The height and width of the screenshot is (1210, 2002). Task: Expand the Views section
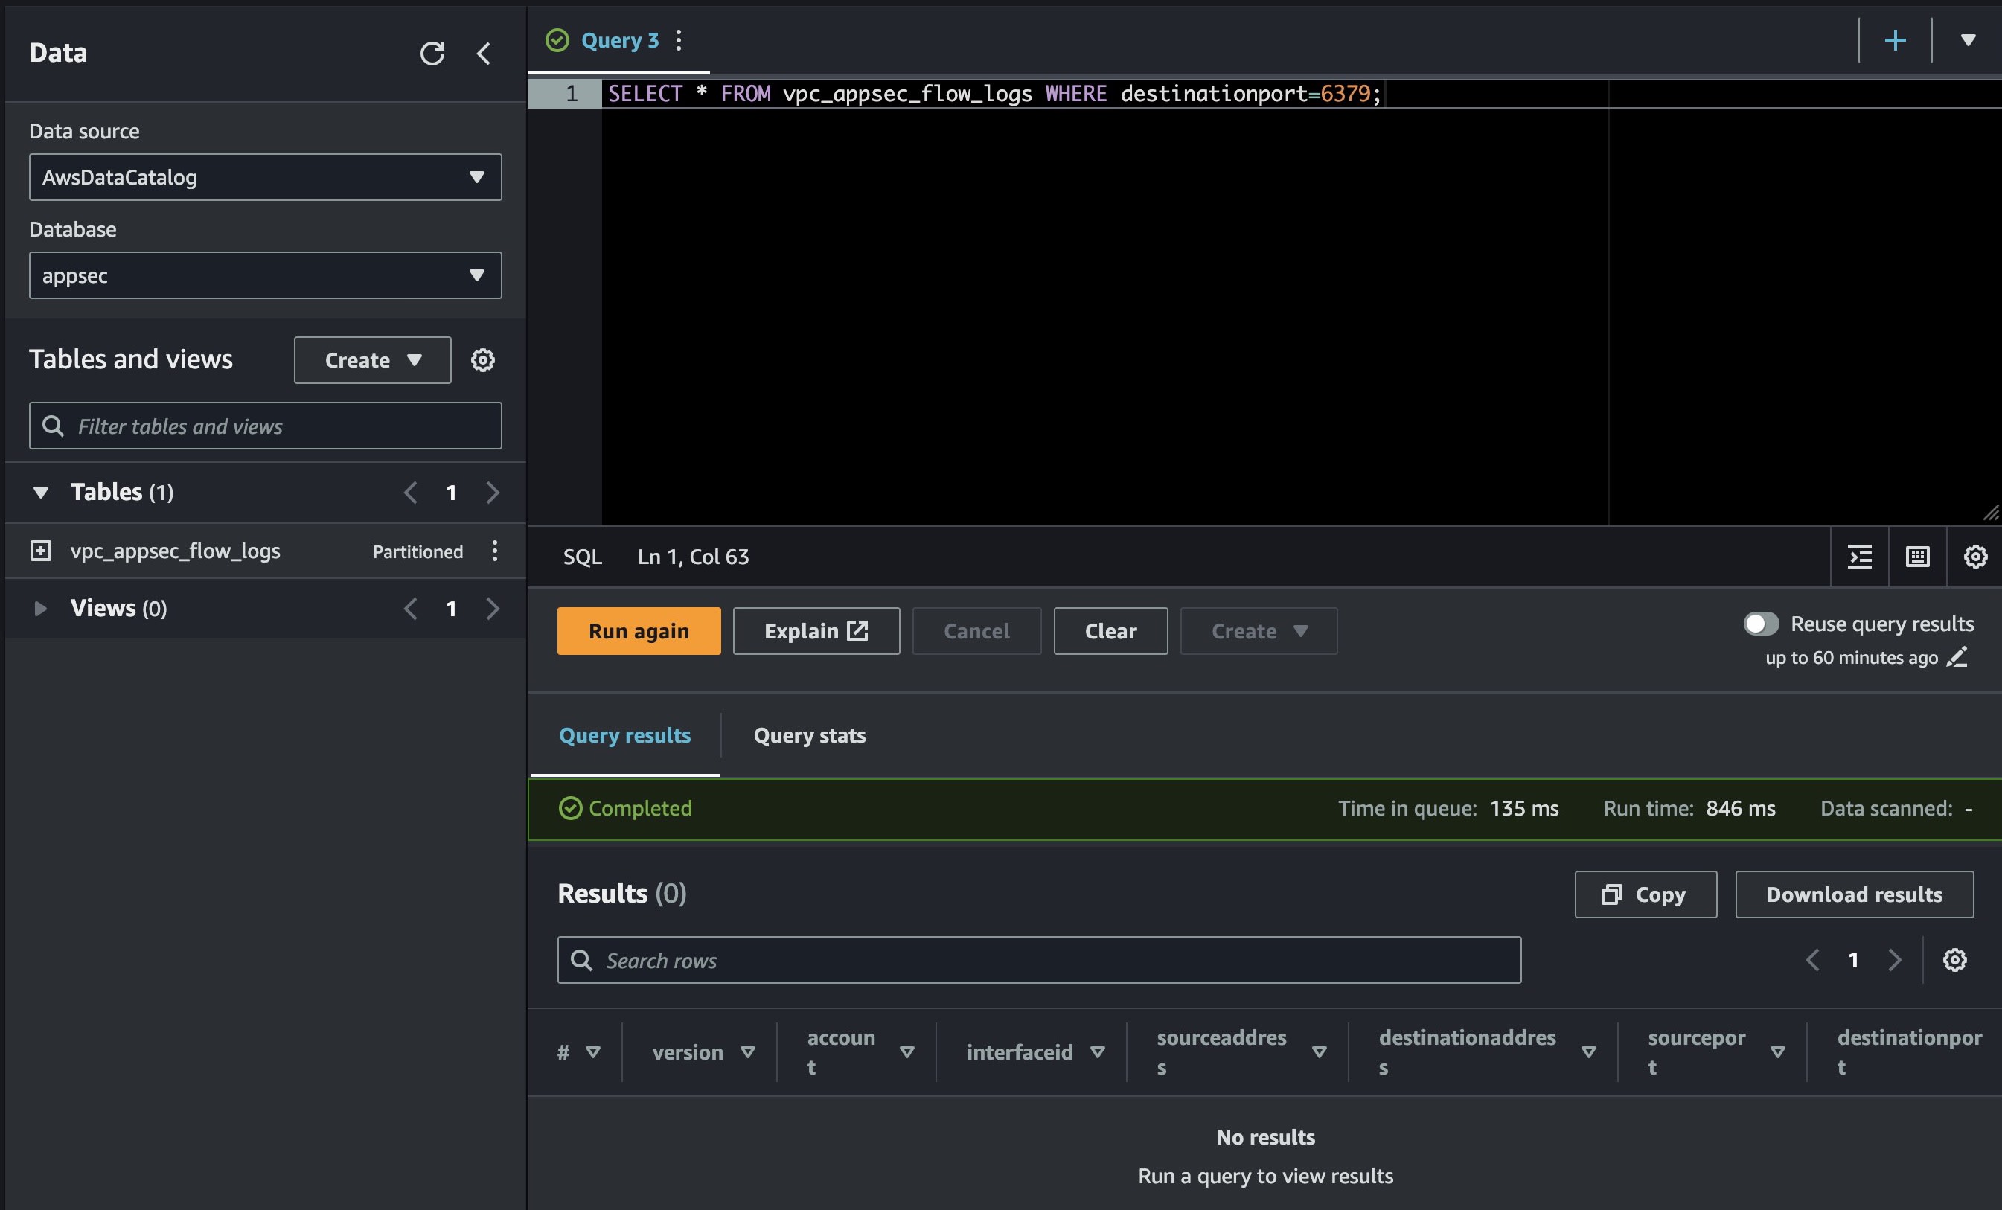(x=39, y=605)
